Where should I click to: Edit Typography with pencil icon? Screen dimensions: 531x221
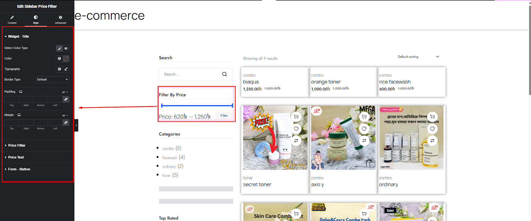66,69
